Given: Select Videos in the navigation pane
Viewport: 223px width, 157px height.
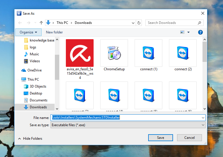Looking at the screenshot, I should coord(32,61).
